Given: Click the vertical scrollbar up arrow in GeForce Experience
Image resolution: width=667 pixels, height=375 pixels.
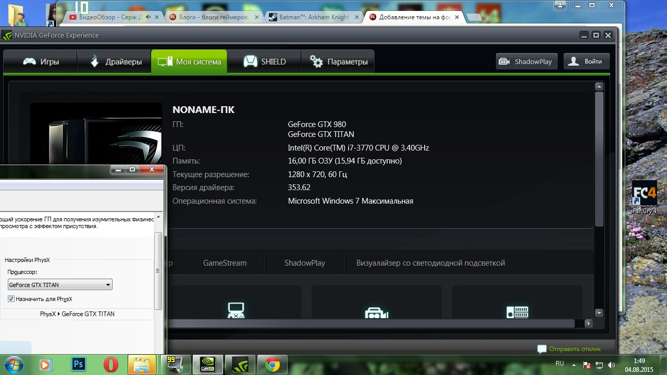Looking at the screenshot, I should pyautogui.click(x=599, y=86).
